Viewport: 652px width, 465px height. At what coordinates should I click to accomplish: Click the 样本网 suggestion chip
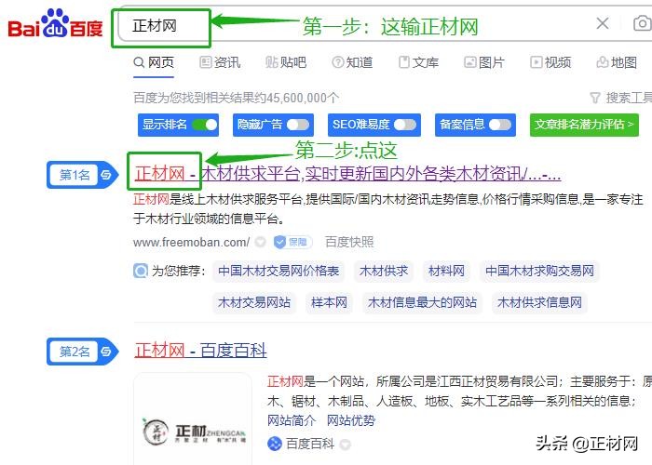click(x=329, y=302)
